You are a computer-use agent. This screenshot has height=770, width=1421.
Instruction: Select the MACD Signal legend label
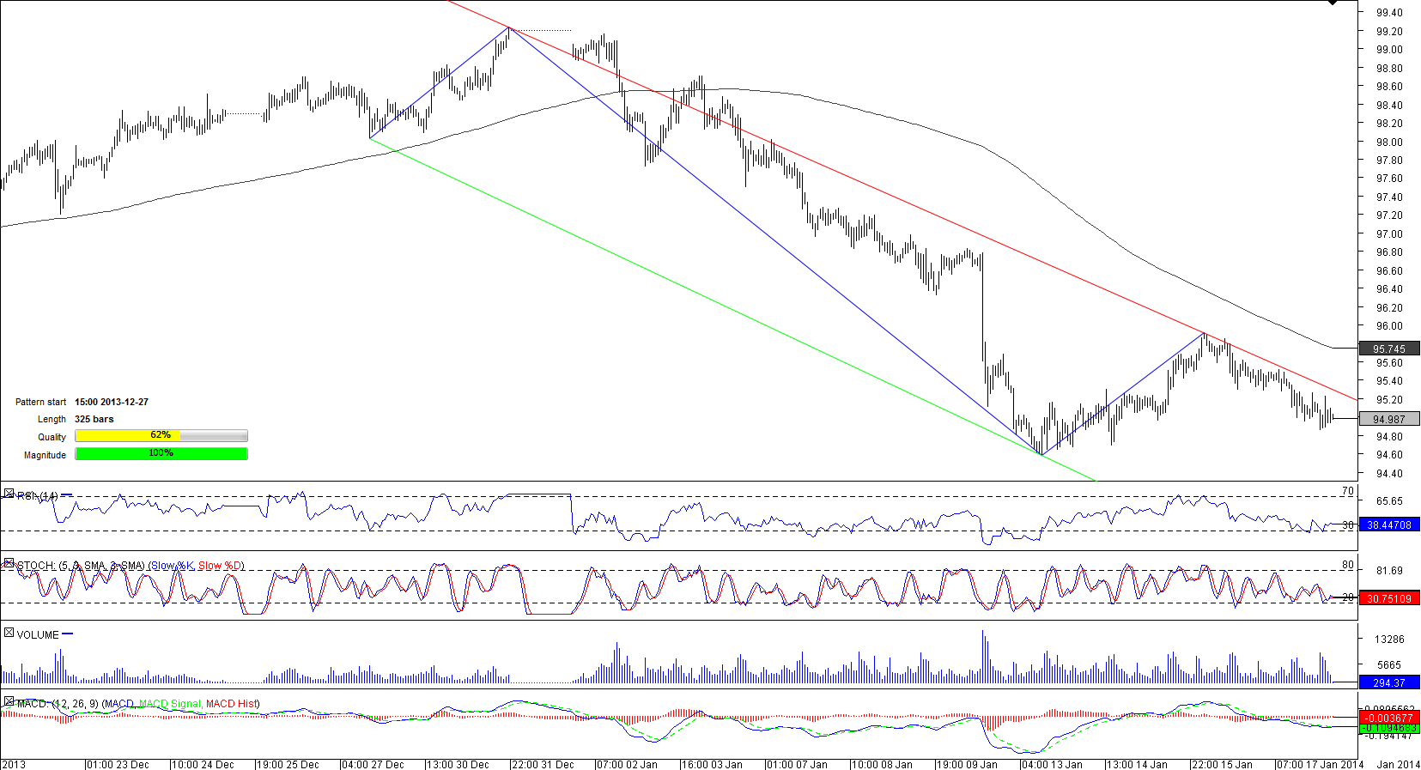point(169,704)
